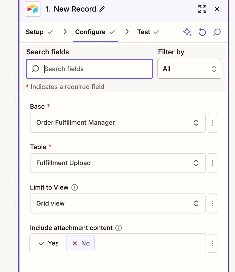
Task: Click the Airtable app icon
Action: point(33,9)
